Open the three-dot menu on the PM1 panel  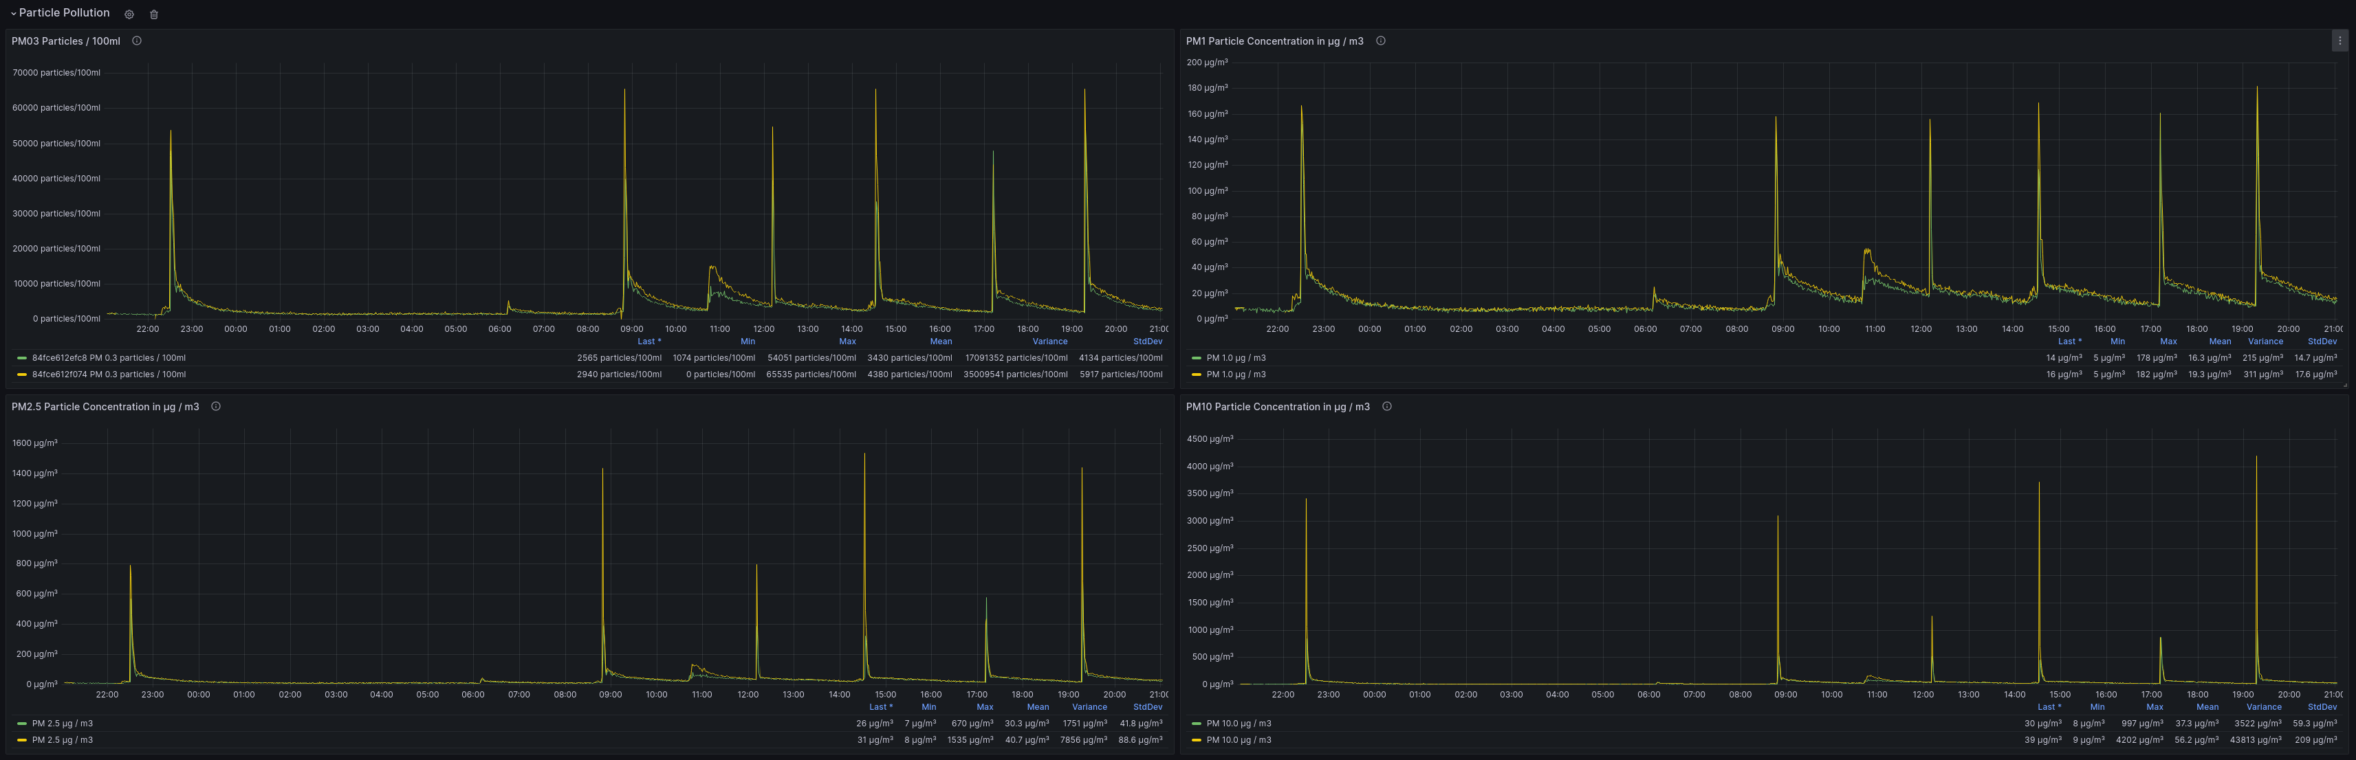[2339, 41]
